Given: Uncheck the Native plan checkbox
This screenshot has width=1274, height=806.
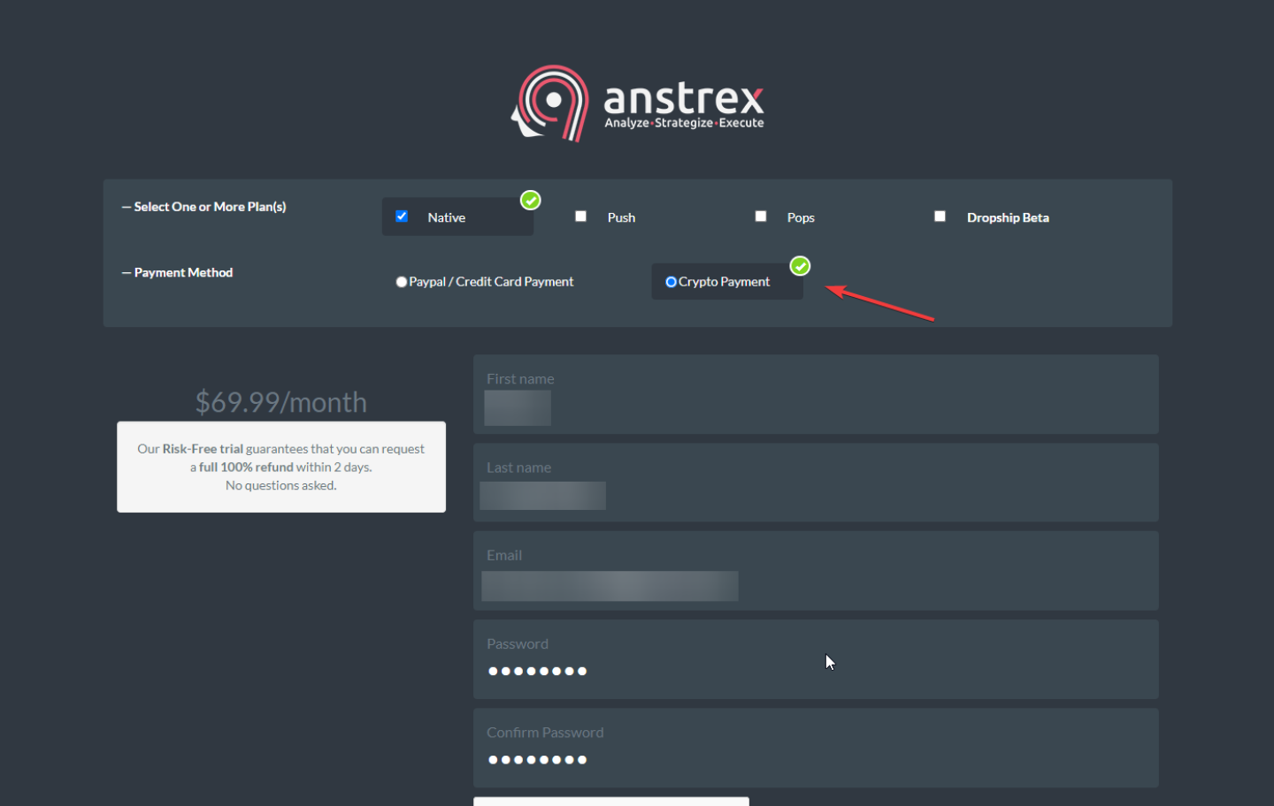Looking at the screenshot, I should tap(402, 217).
